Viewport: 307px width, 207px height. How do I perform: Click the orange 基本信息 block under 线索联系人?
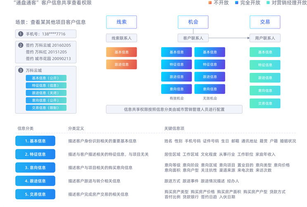121,52
